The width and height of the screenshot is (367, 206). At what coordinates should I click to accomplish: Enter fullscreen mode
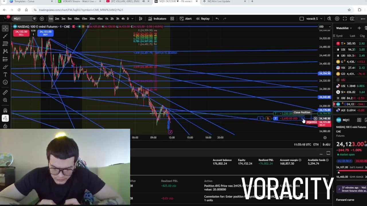click(345, 19)
